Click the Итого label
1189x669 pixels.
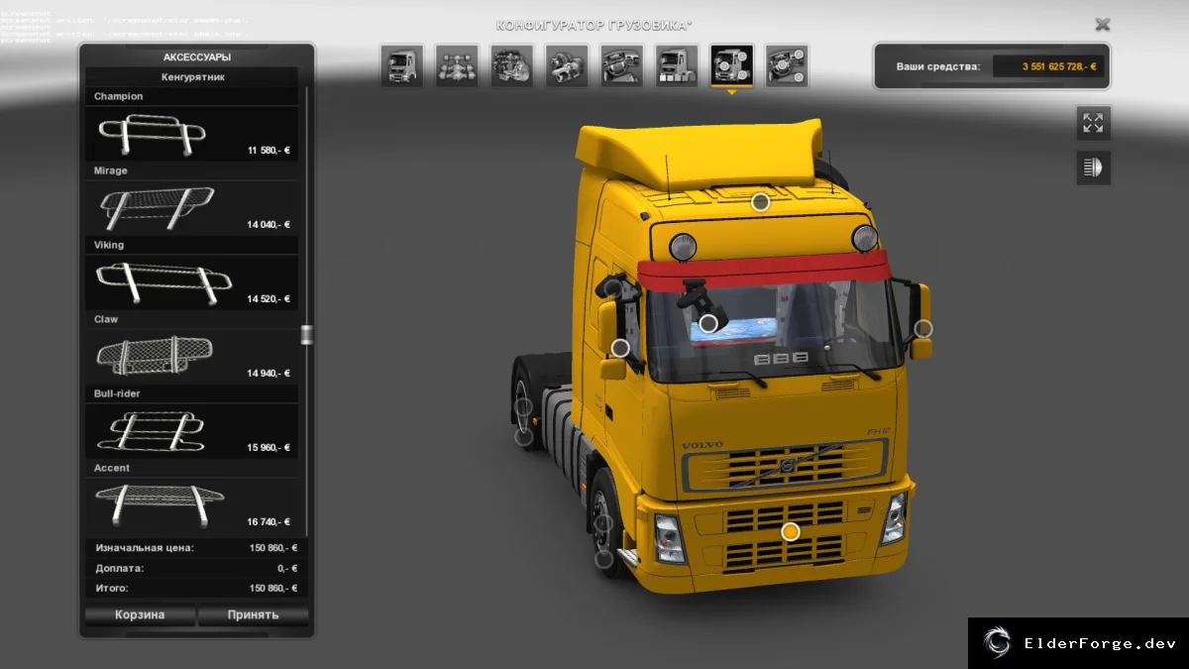tap(114, 589)
